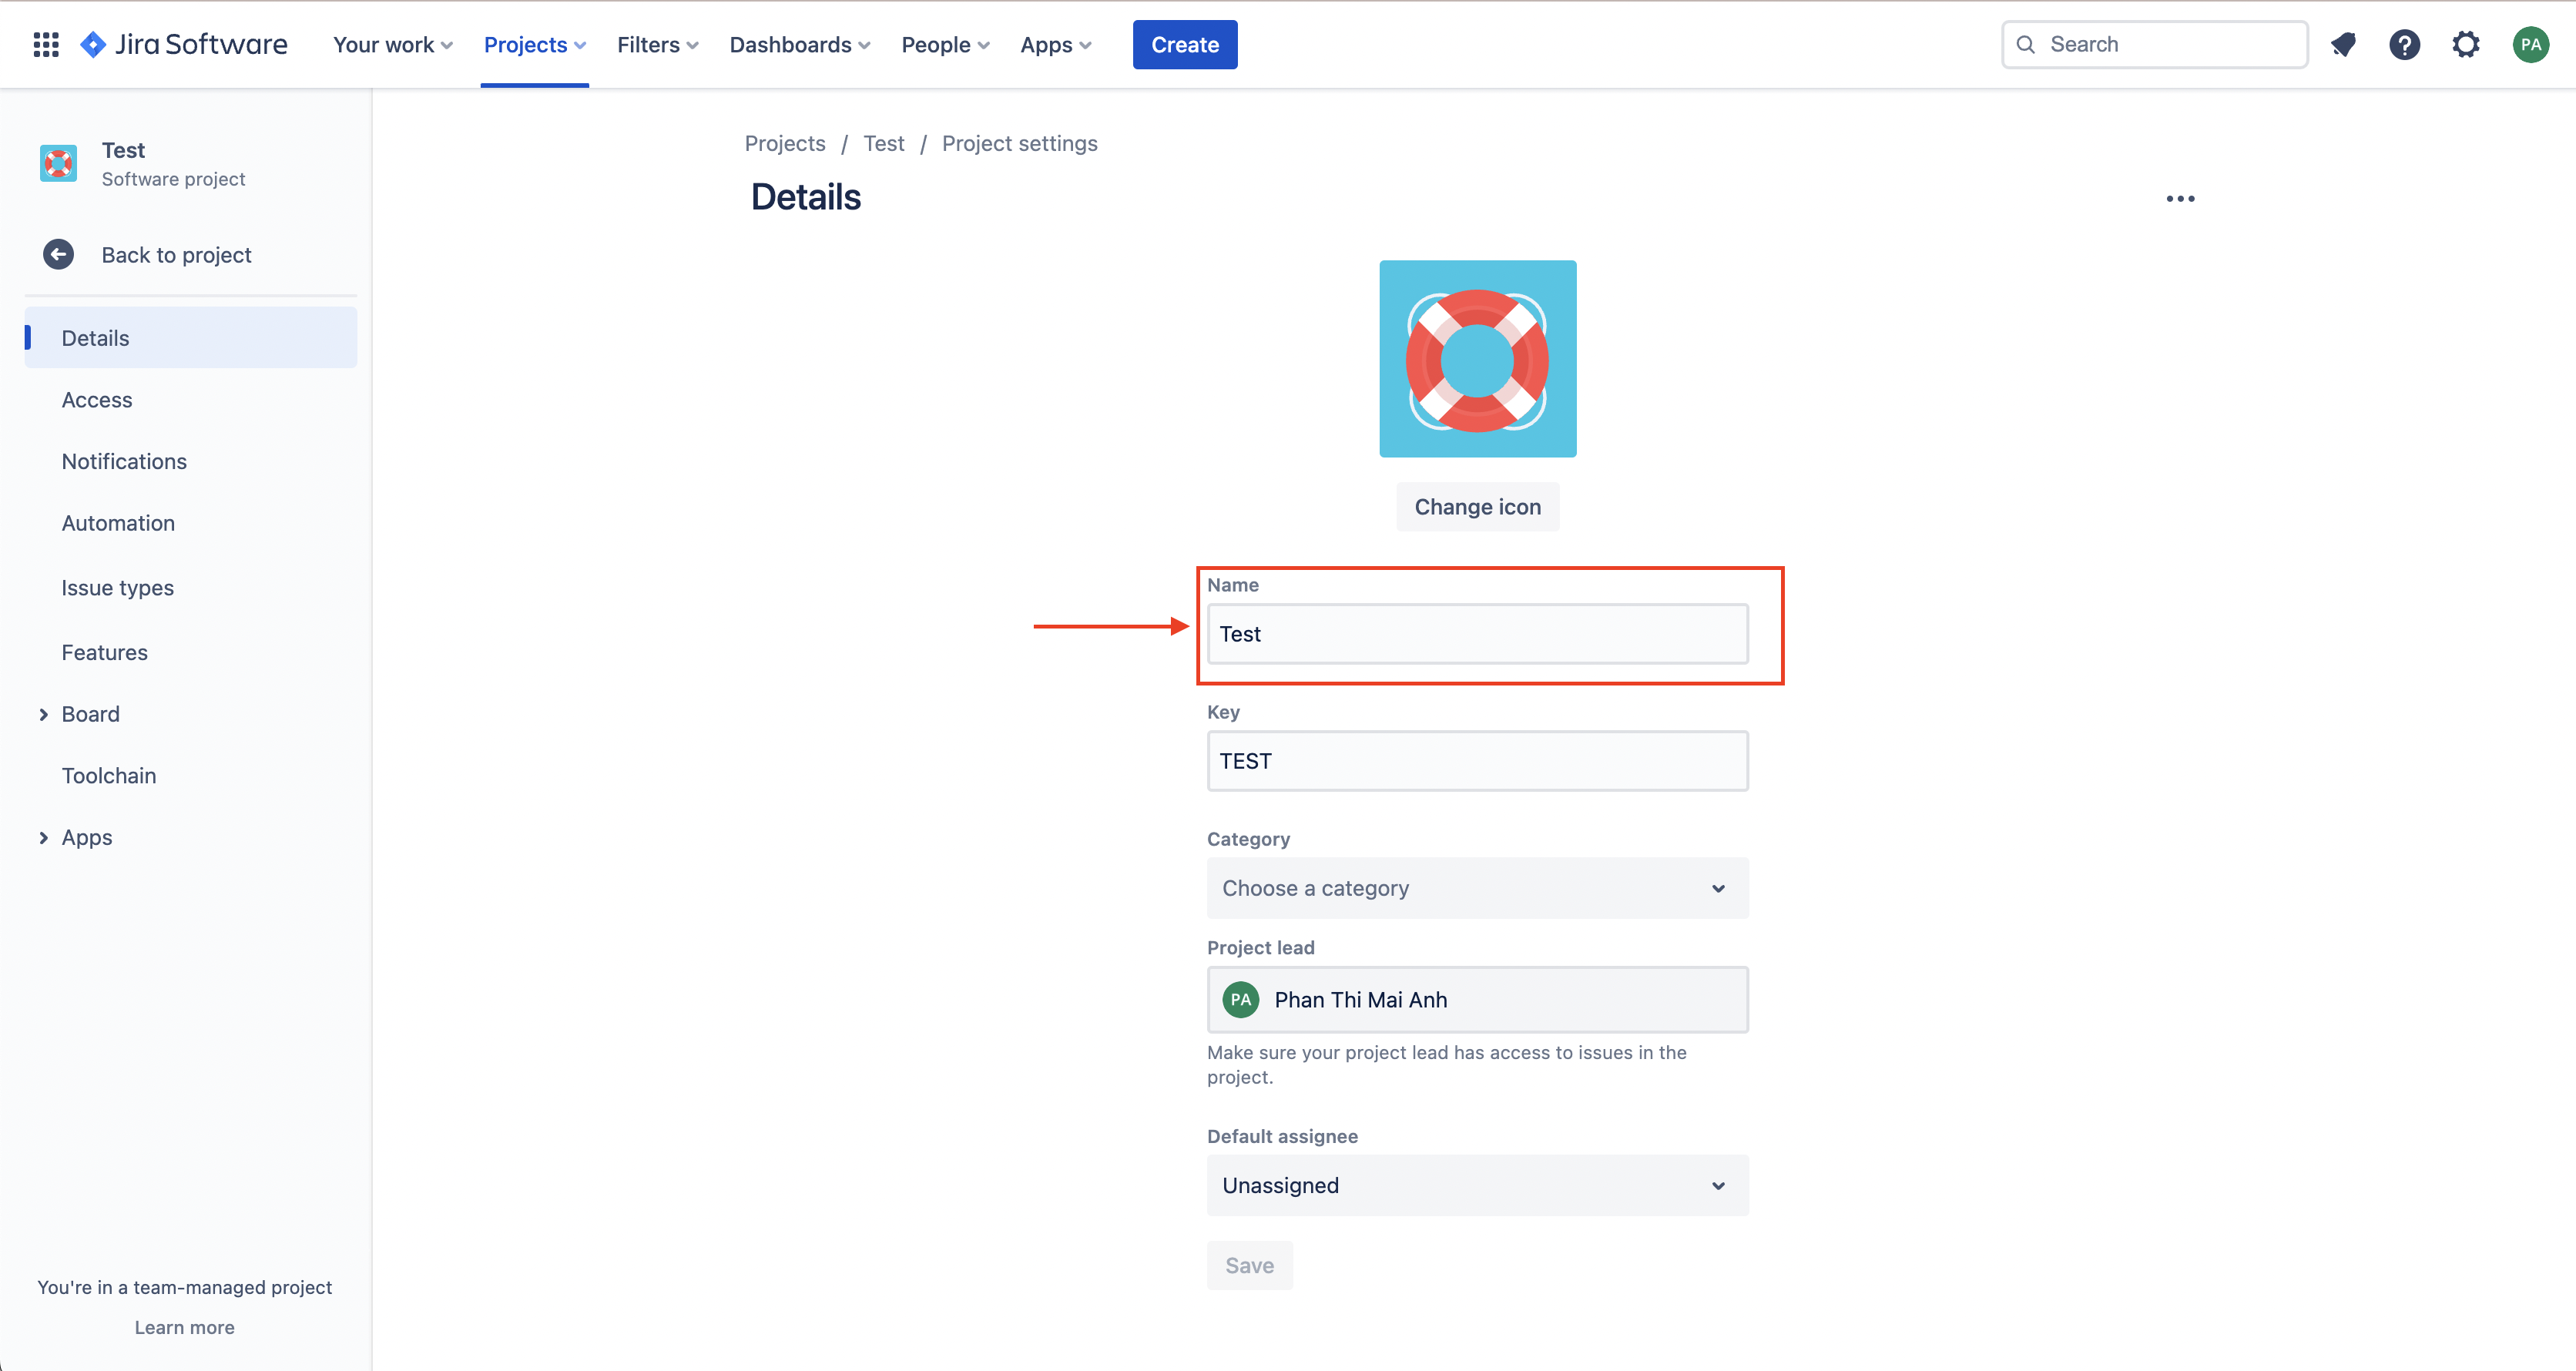The height and width of the screenshot is (1371, 2576).
Task: Click the Jira Software logo
Action: (x=184, y=45)
